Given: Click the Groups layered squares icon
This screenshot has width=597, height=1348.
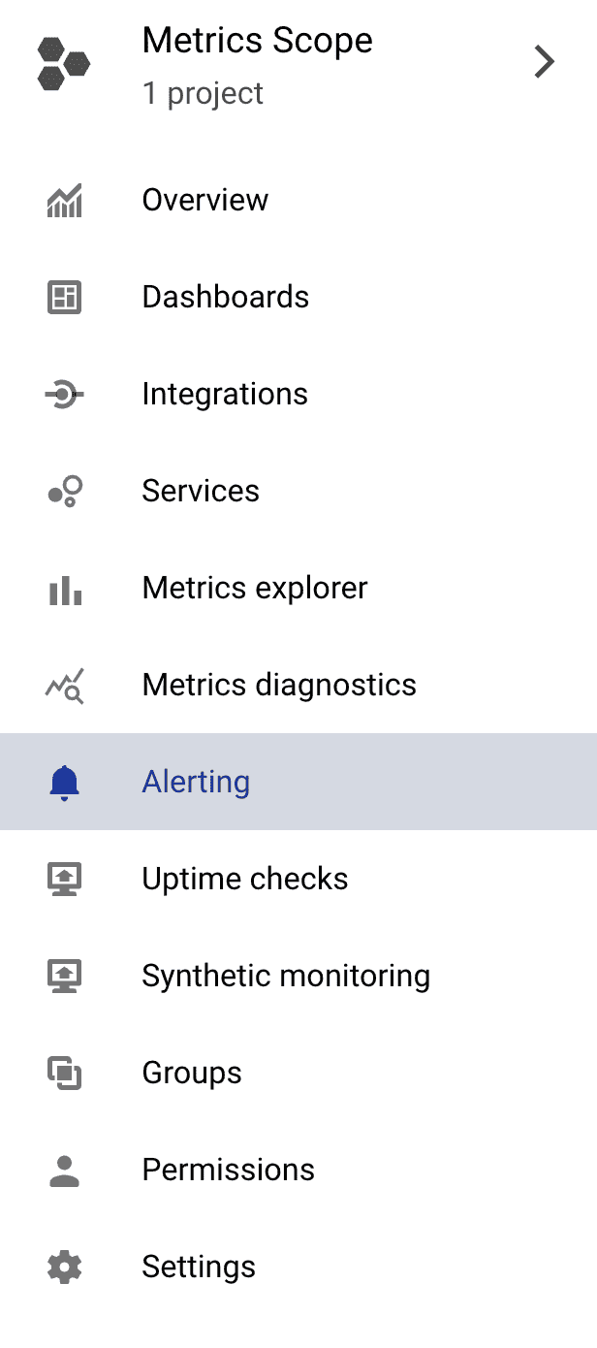Looking at the screenshot, I should (x=63, y=1073).
